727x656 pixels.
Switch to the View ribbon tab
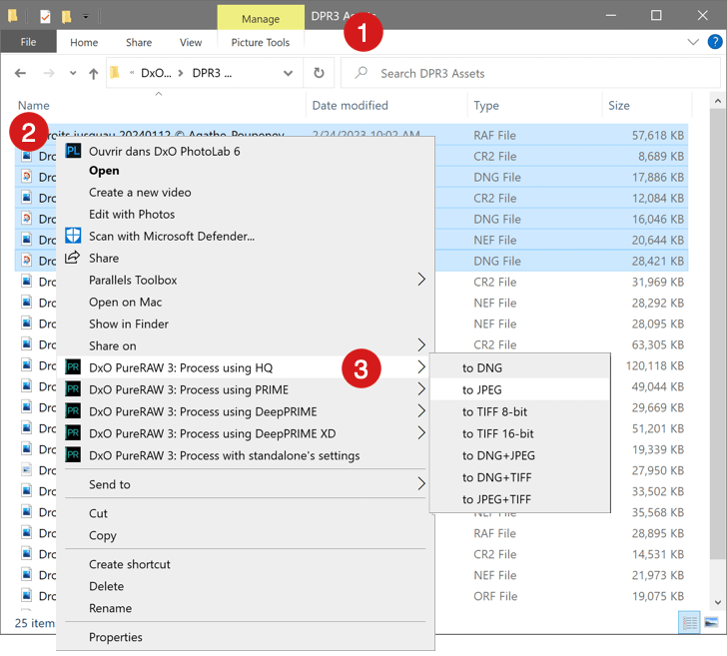191,42
